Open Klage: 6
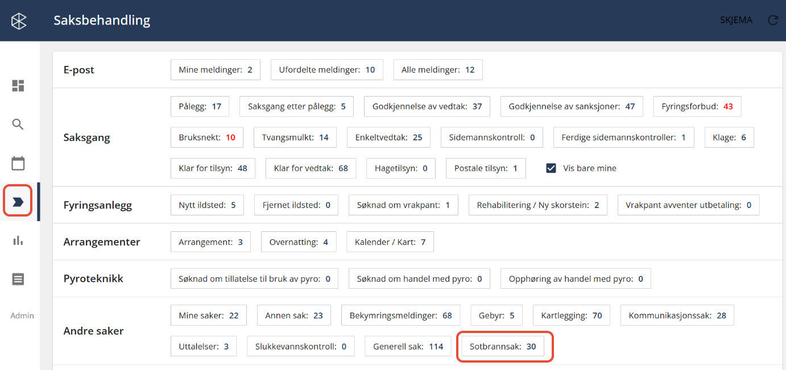This screenshot has width=786, height=370. pos(729,138)
